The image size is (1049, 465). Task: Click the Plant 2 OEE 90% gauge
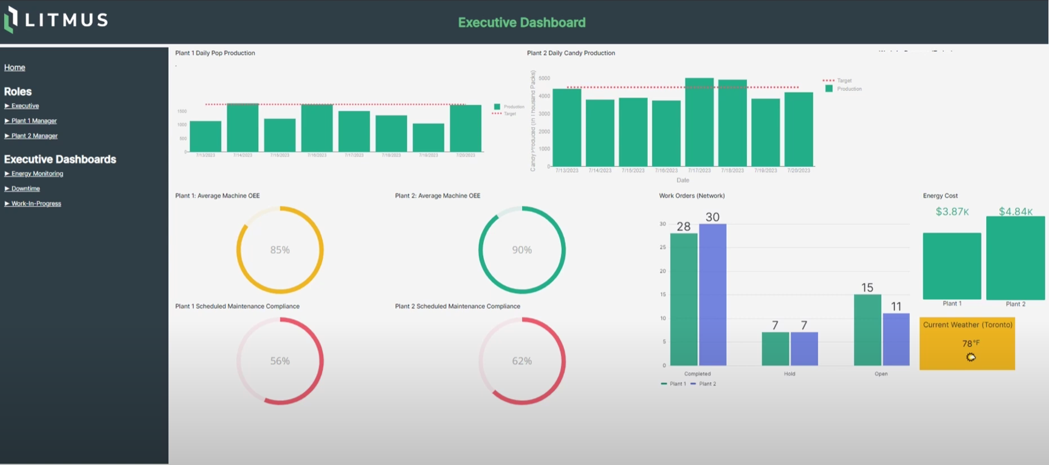(x=521, y=249)
